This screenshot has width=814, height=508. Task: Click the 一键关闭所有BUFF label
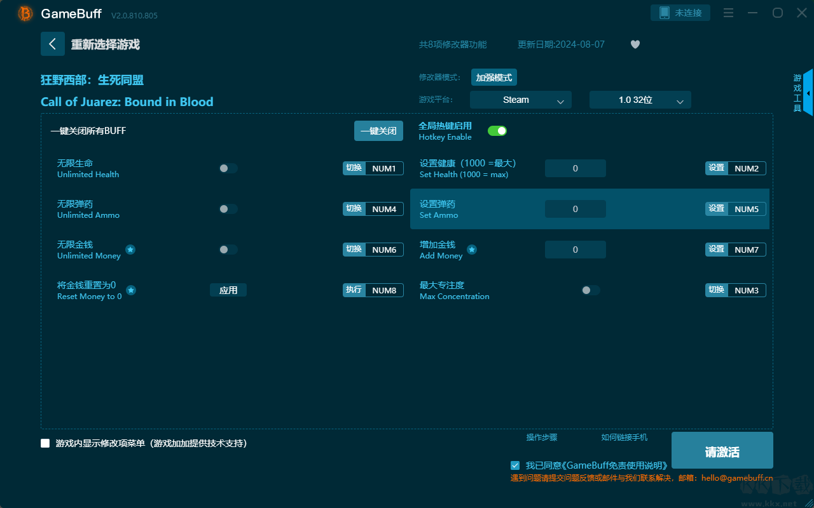88,131
